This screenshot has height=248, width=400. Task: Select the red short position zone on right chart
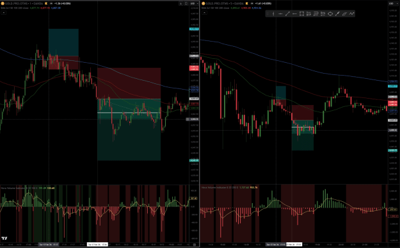(x=303, y=112)
